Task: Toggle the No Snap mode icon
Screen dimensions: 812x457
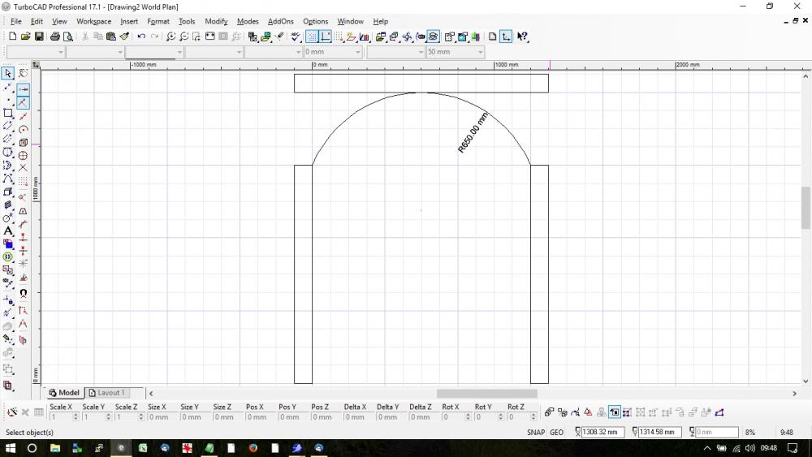Action: click(23, 74)
